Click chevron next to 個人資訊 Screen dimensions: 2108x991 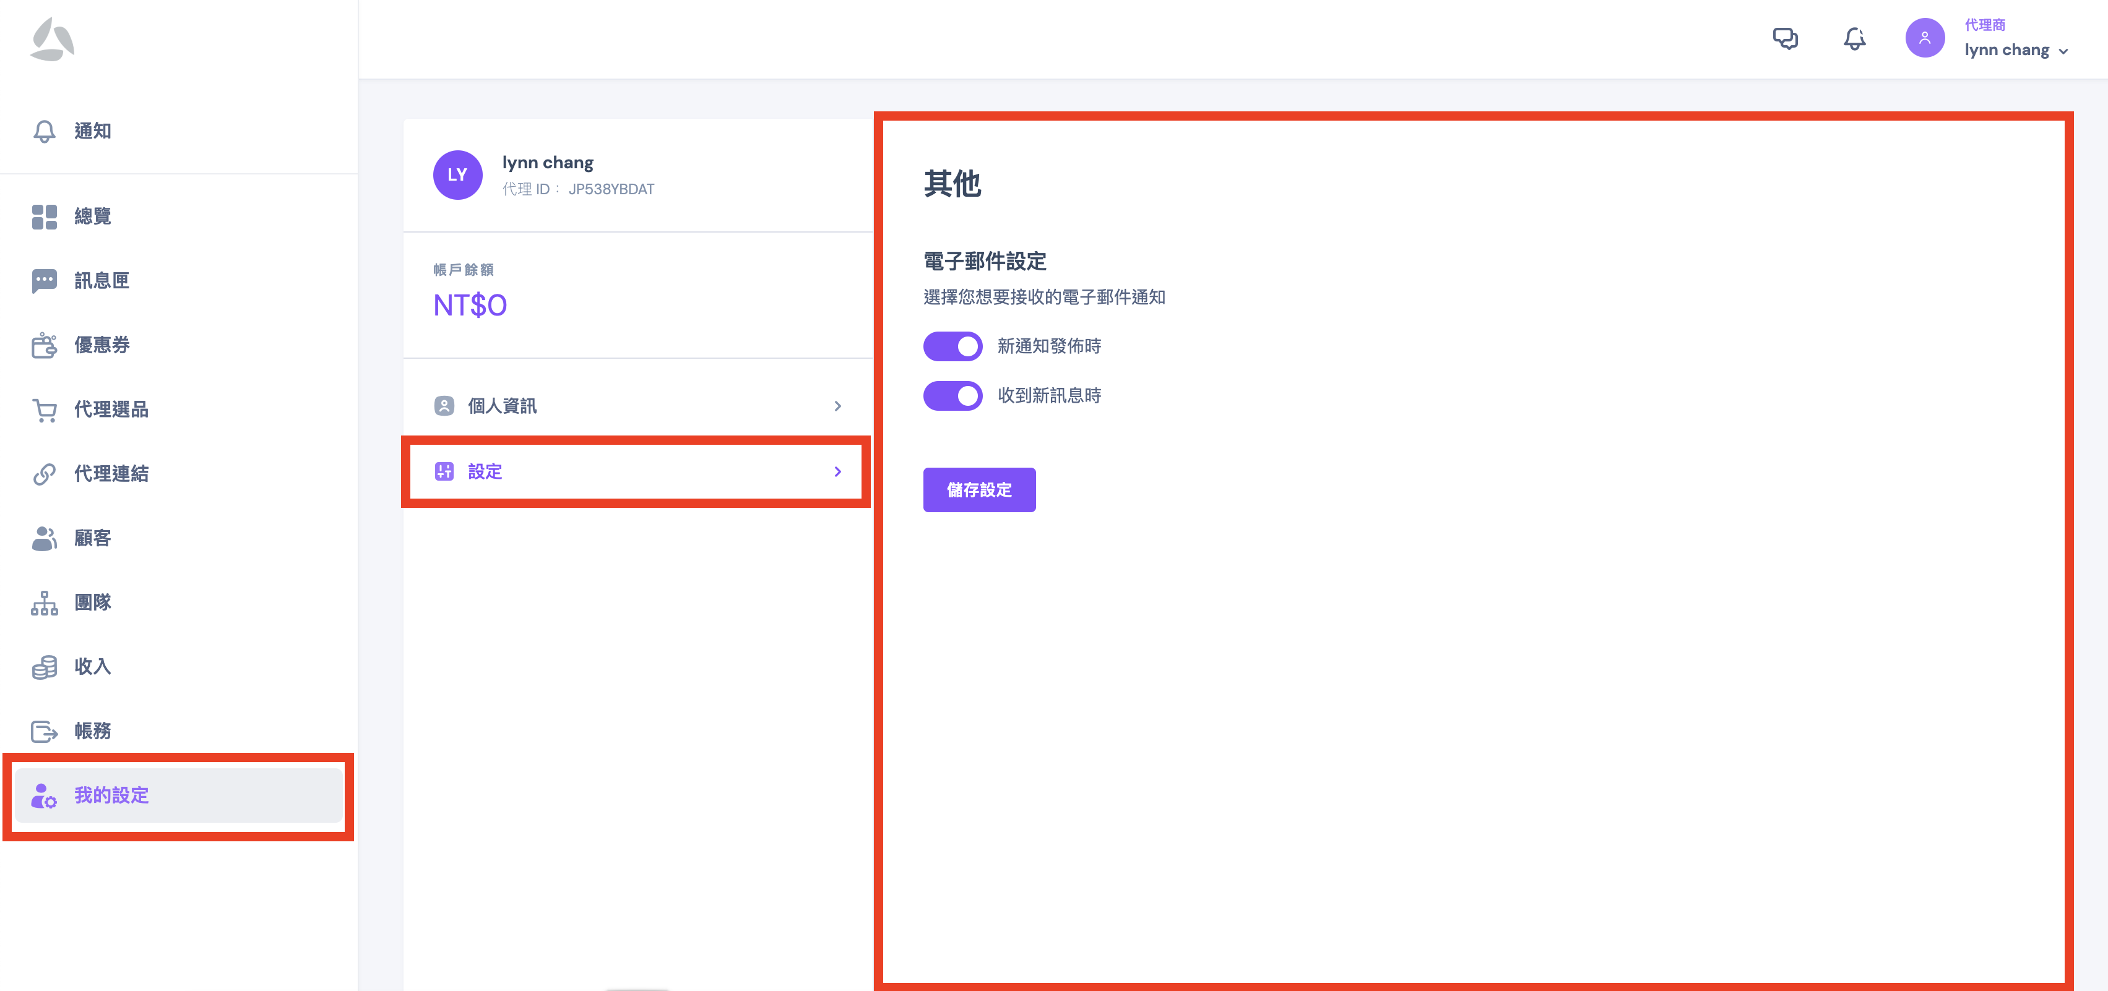837,406
